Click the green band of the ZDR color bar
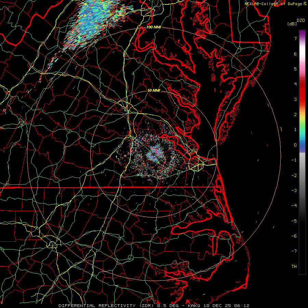The height and width of the screenshot is (308, 308). (x=302, y=127)
